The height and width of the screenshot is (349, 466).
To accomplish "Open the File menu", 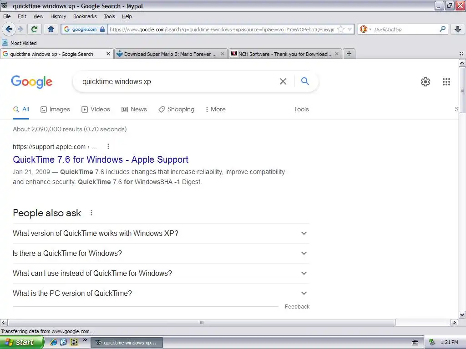I will pos(7,16).
